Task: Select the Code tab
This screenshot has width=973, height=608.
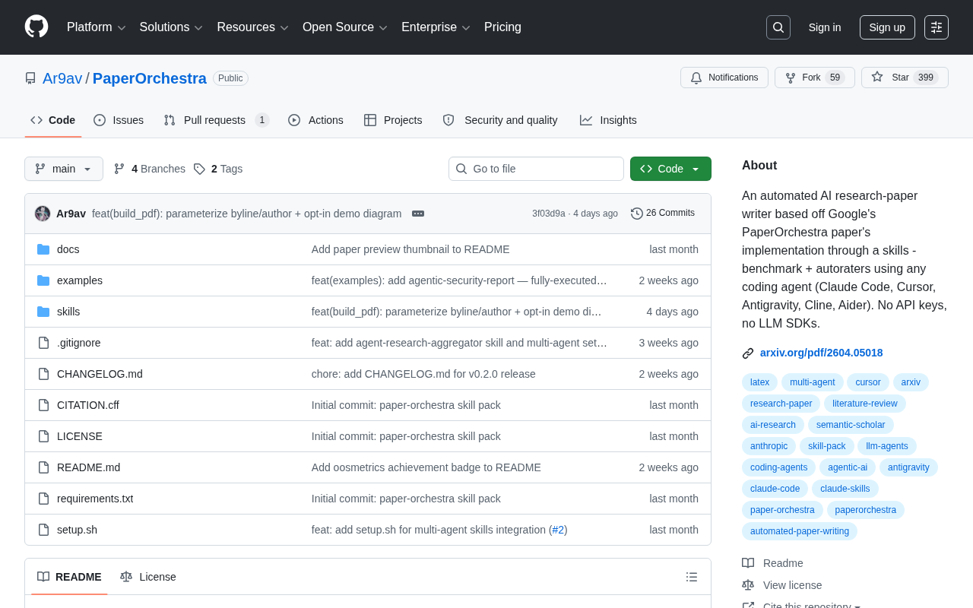Action: (x=53, y=120)
